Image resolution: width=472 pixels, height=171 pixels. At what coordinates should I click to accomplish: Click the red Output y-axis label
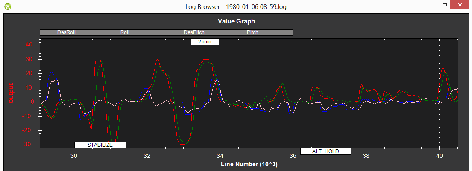12,93
